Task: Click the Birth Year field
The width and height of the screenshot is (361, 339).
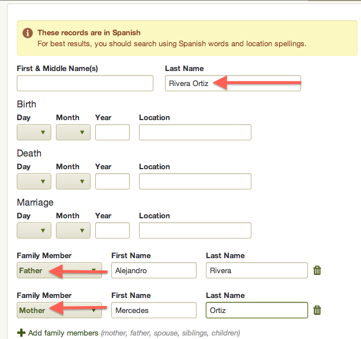Action: pyautogui.click(x=112, y=132)
